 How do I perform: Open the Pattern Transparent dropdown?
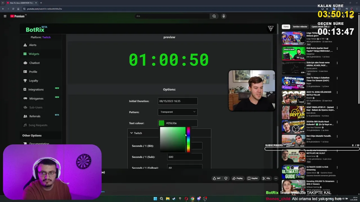click(177, 112)
